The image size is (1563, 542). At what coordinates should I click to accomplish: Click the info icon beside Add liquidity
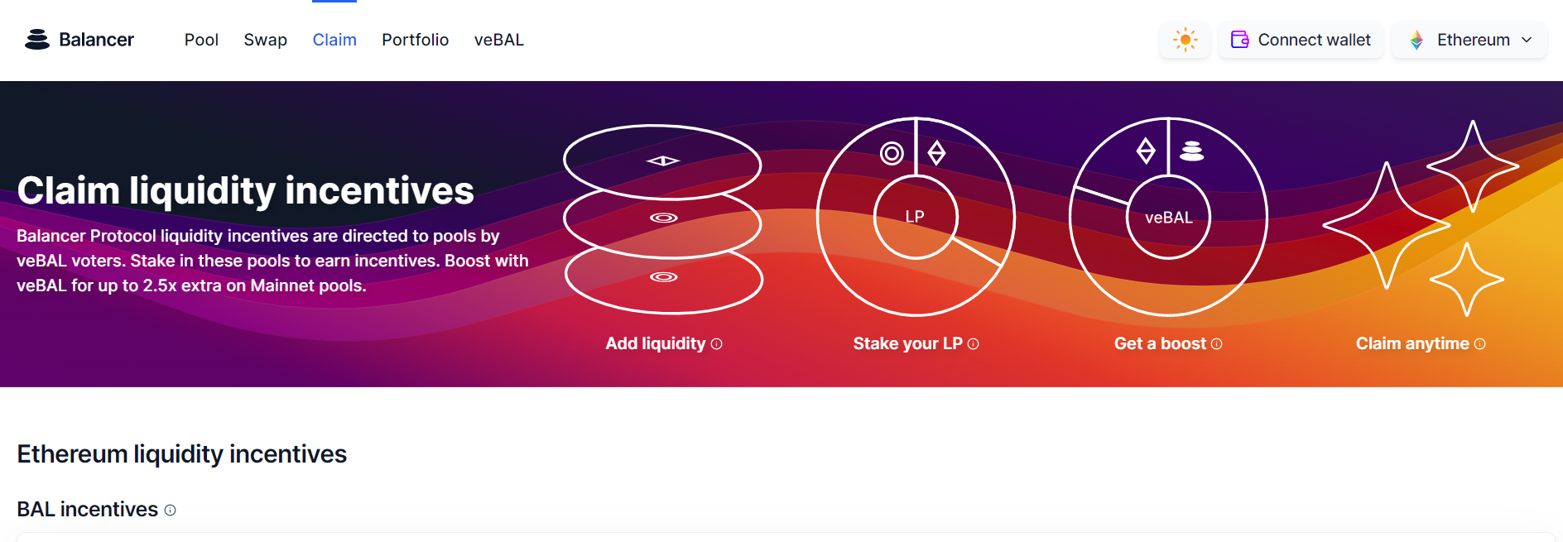pos(717,344)
